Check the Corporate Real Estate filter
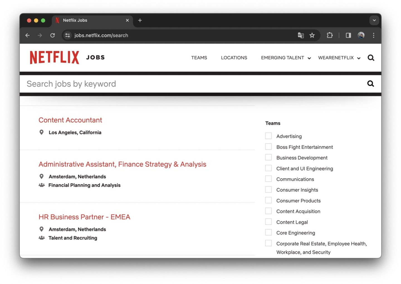The width and height of the screenshot is (401, 284). point(268,243)
